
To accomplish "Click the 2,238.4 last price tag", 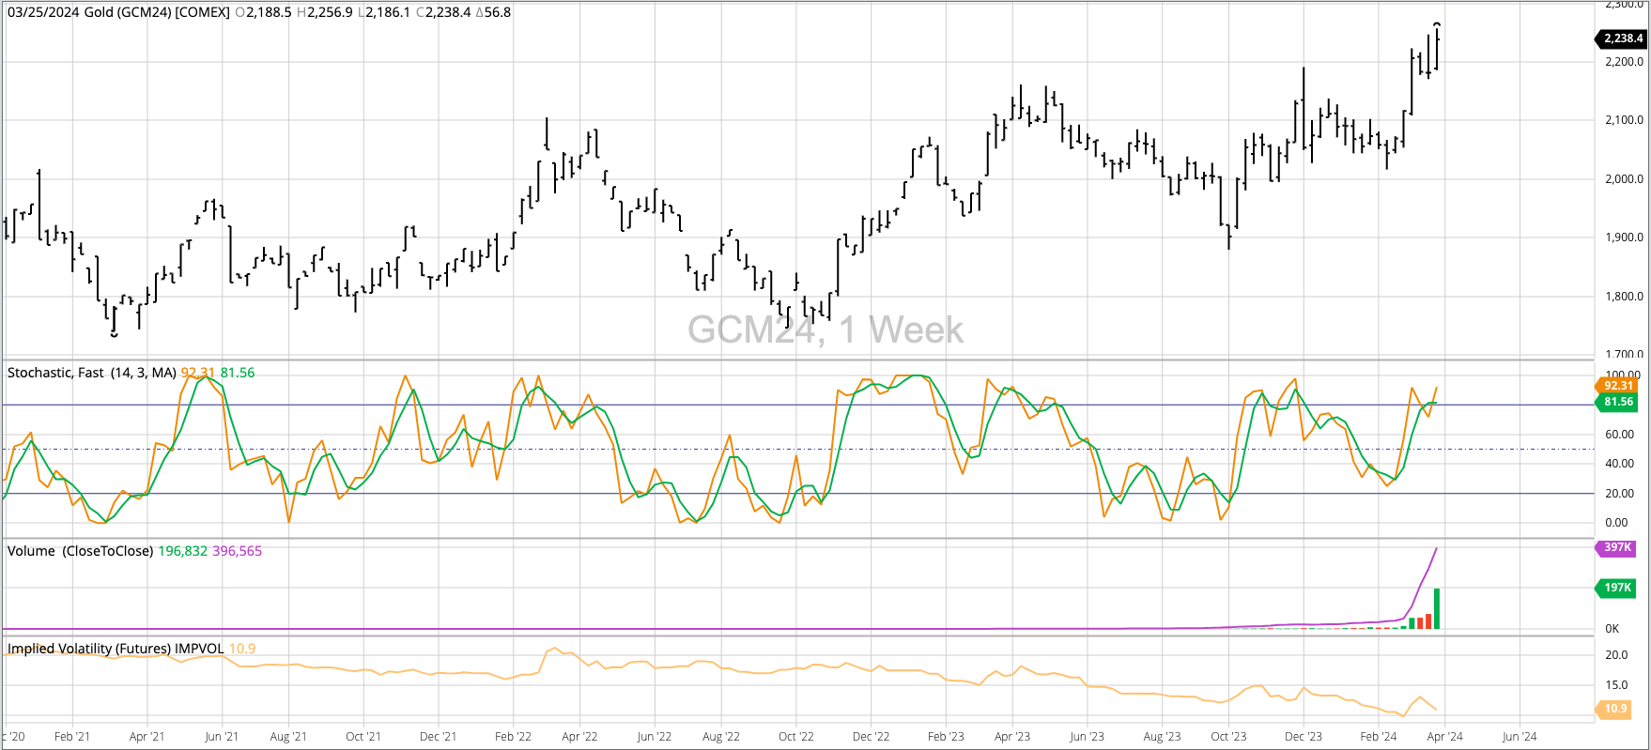I will [x=1622, y=38].
